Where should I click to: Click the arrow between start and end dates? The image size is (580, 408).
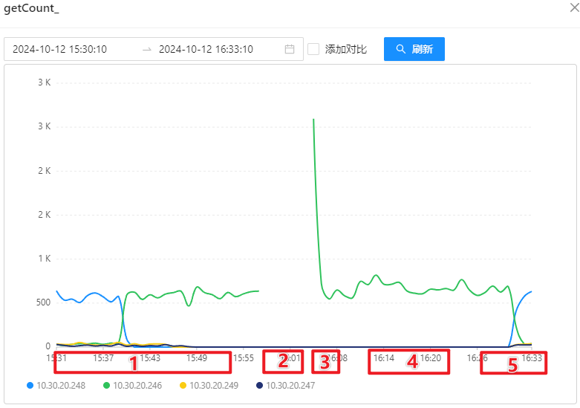(146, 49)
